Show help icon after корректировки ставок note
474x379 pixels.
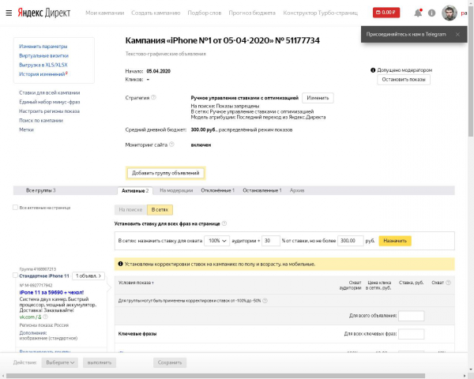(265, 301)
